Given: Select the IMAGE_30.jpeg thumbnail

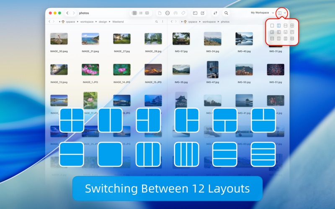Looking at the screenshot, I should tap(59, 38).
